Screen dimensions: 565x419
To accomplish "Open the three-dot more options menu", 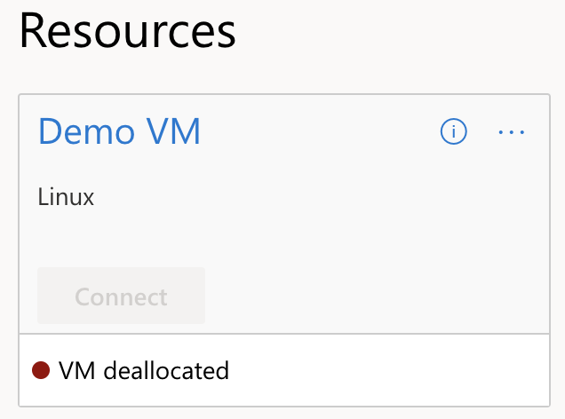I will point(512,132).
